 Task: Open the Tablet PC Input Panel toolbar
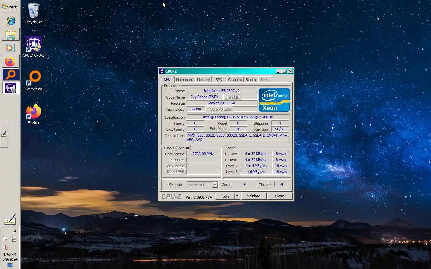(4, 134)
